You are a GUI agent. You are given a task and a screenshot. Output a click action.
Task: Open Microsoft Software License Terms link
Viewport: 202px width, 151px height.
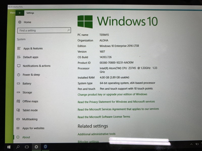[x=104, y=117]
